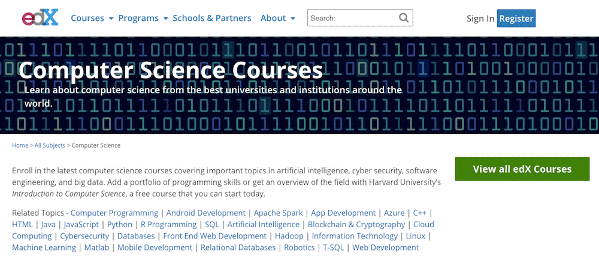Open Computer Programming topic

[114, 213]
